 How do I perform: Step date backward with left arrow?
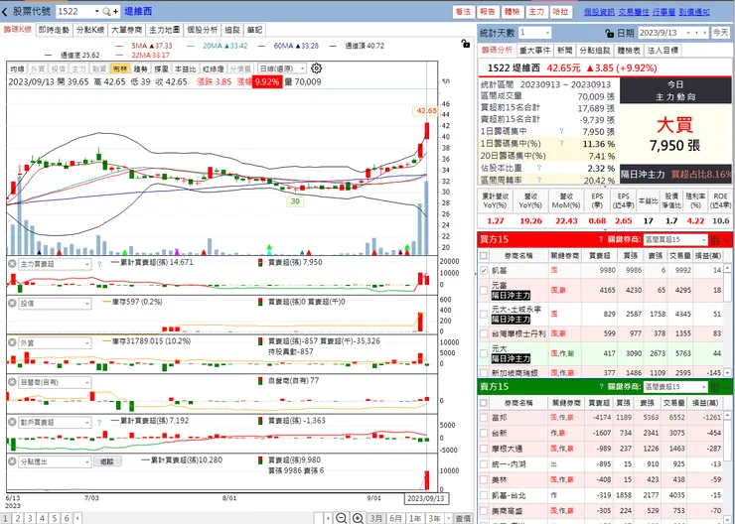click(697, 33)
